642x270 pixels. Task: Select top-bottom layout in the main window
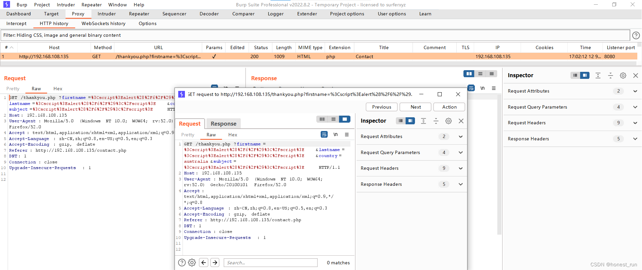pyautogui.click(x=480, y=74)
